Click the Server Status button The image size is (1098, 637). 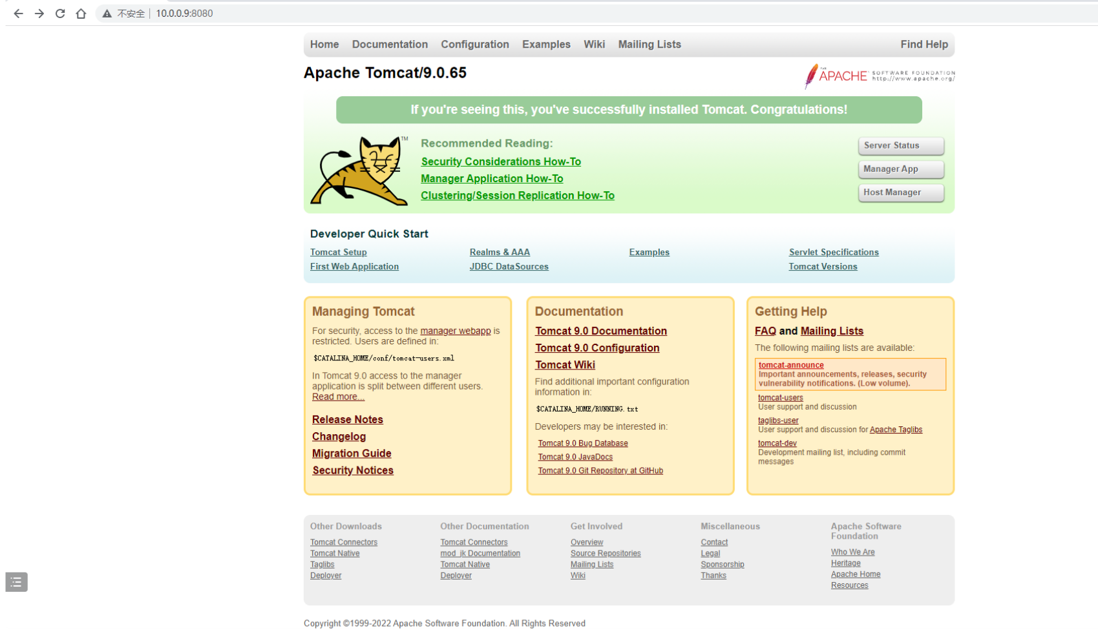click(901, 146)
